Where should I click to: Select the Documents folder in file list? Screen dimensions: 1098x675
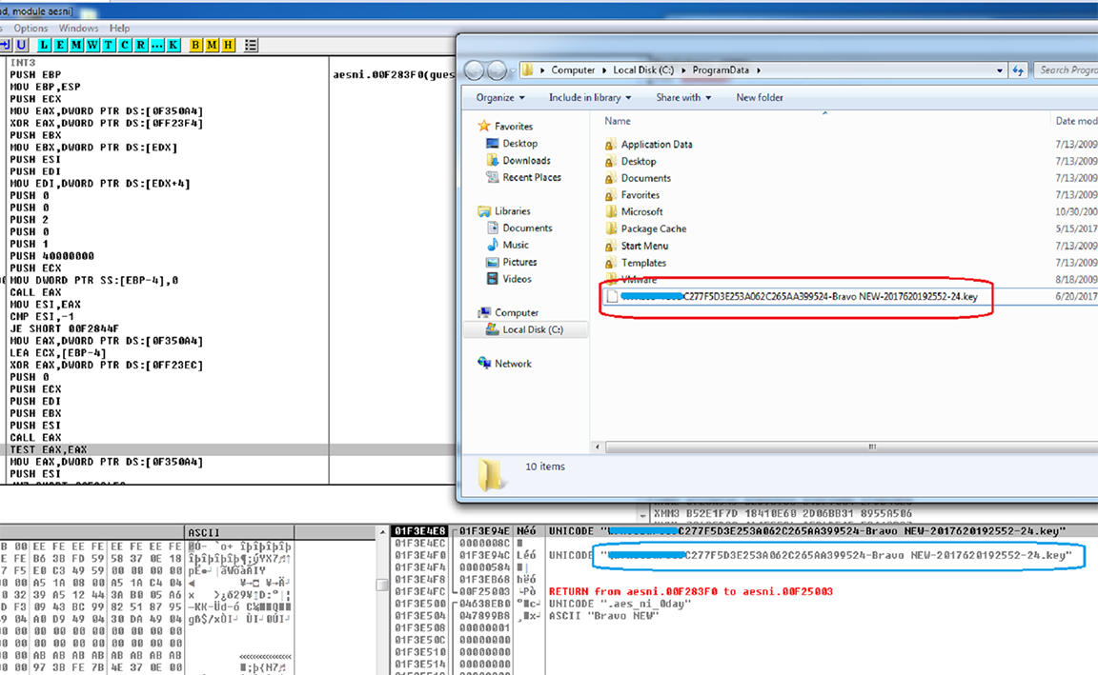pos(645,178)
